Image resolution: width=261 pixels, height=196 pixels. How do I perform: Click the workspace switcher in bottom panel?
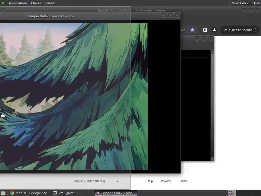pos(231,193)
